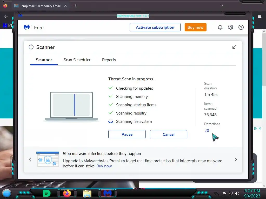Open the Action Center flag icon
Image resolution: width=266 pixels, height=199 pixels.
pos(224,193)
